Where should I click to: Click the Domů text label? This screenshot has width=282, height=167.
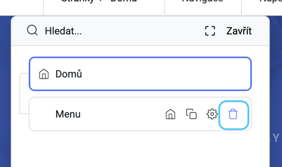[x=69, y=74]
